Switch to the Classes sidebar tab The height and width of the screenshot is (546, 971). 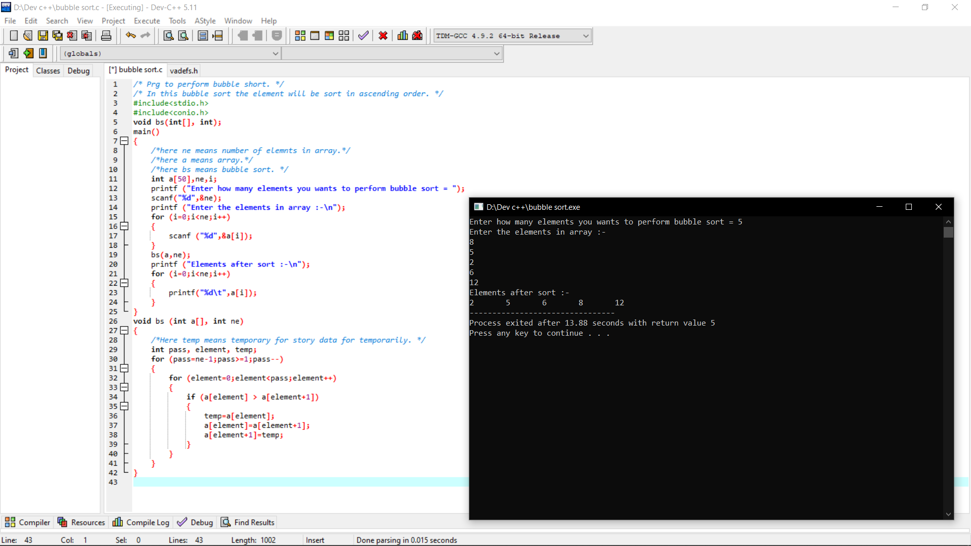click(48, 71)
